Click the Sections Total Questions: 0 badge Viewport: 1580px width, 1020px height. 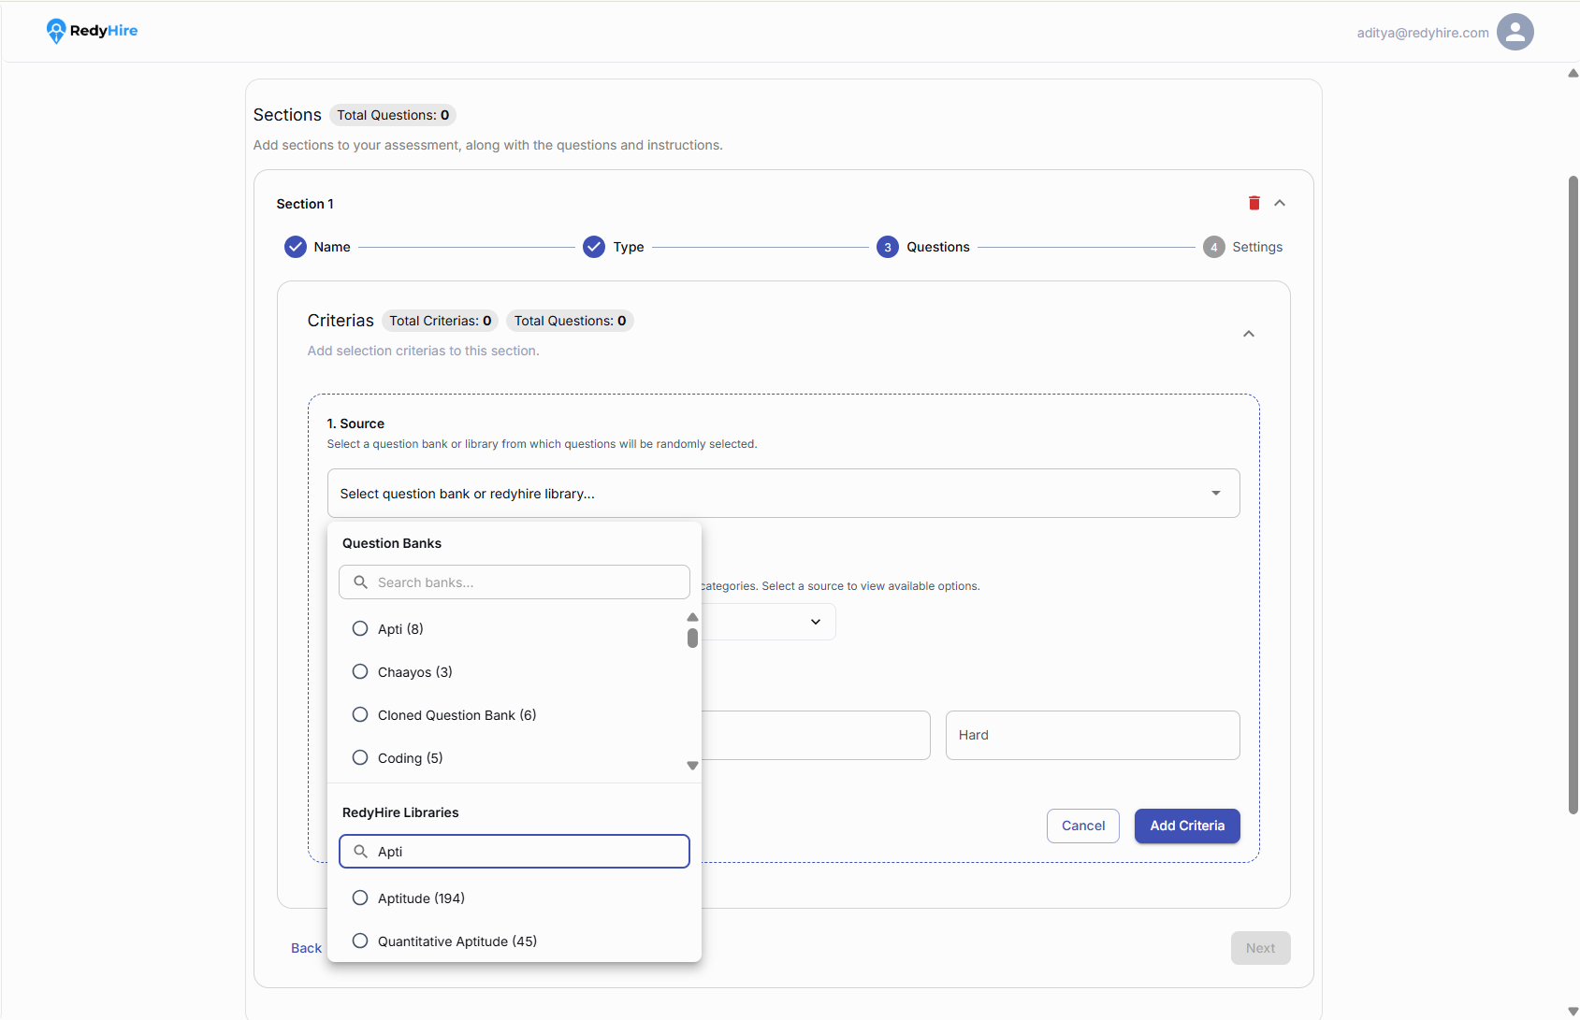(x=393, y=115)
